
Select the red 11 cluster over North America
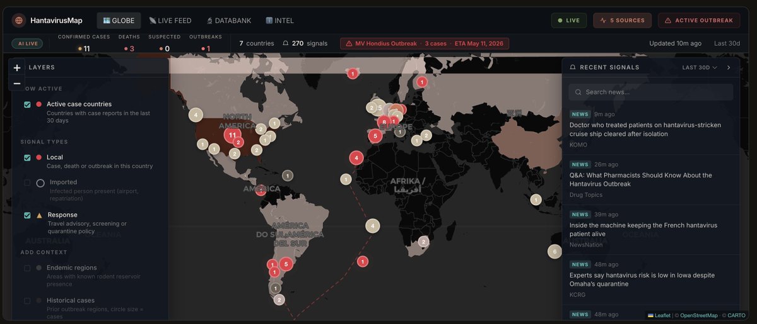coord(232,135)
